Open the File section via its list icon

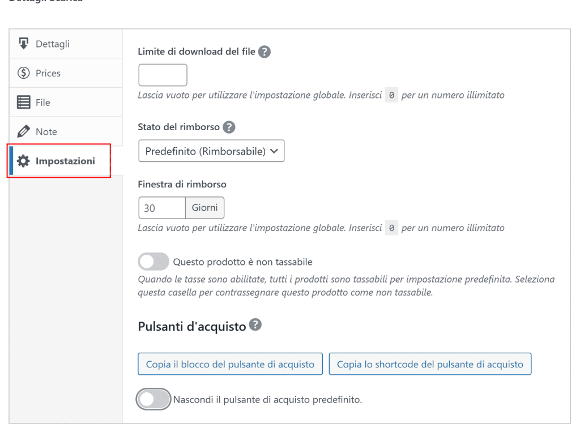point(23,102)
